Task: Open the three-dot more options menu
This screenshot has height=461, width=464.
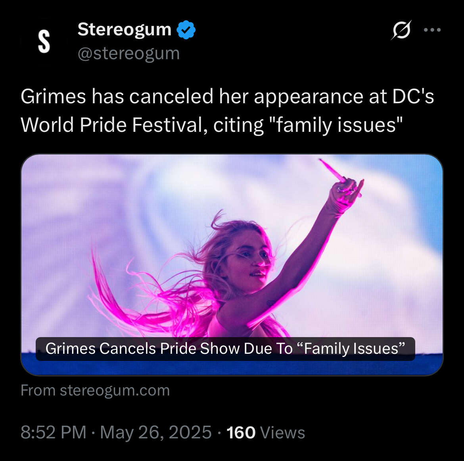Action: coord(432,30)
